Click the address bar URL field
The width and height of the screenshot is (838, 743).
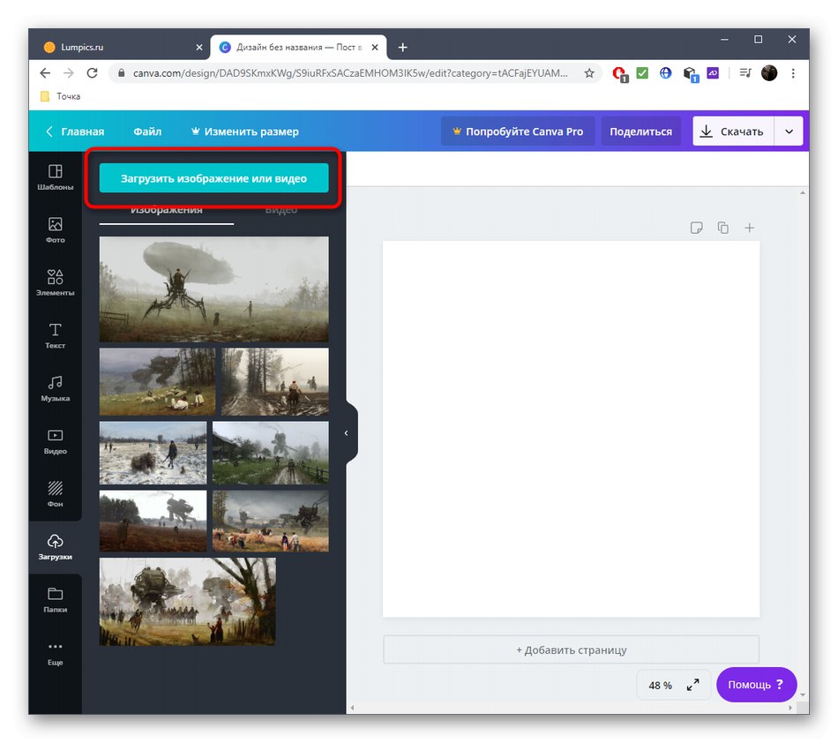pos(350,73)
